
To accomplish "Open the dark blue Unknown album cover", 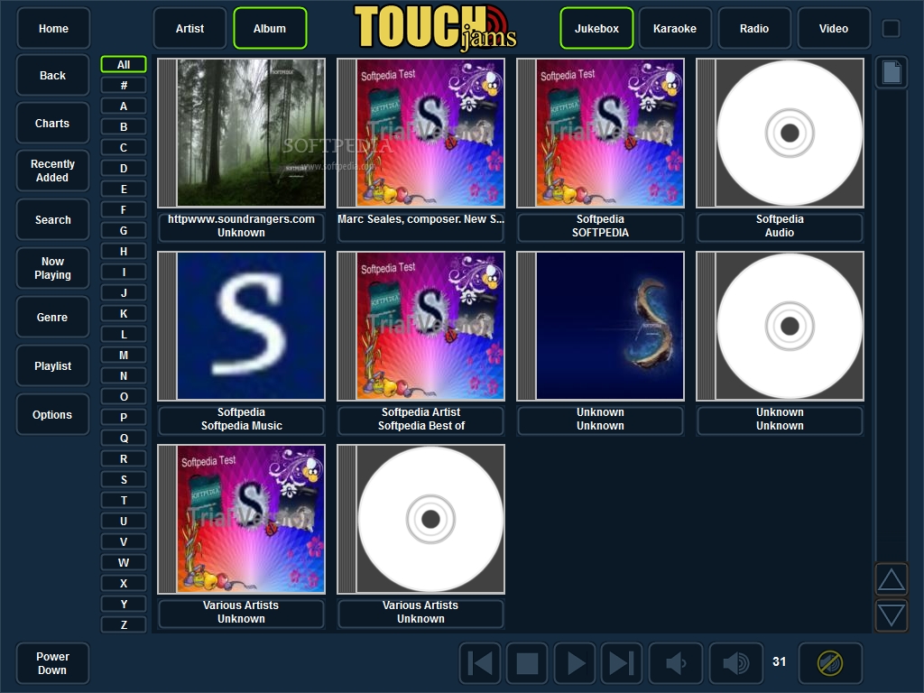I will [600, 326].
